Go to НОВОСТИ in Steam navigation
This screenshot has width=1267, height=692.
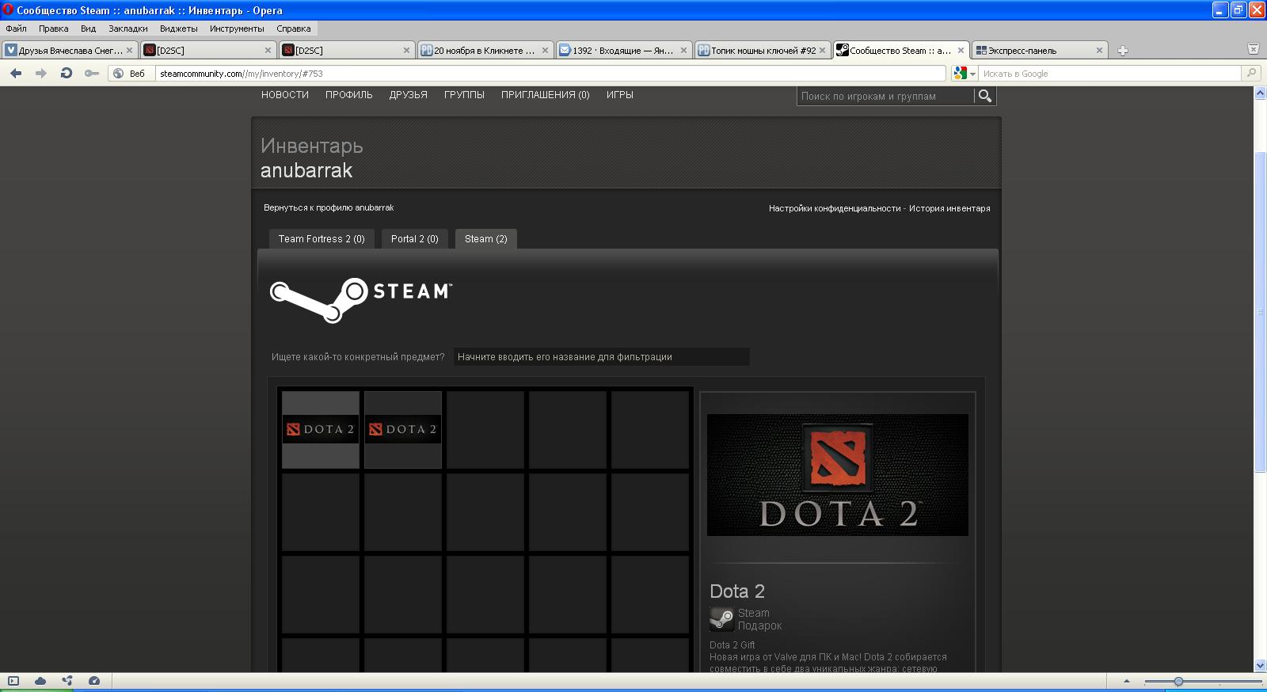tap(285, 94)
